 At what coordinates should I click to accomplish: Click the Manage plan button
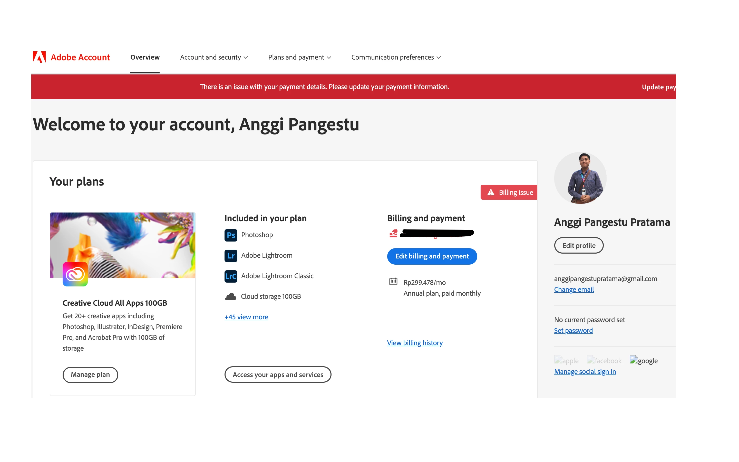(x=90, y=375)
